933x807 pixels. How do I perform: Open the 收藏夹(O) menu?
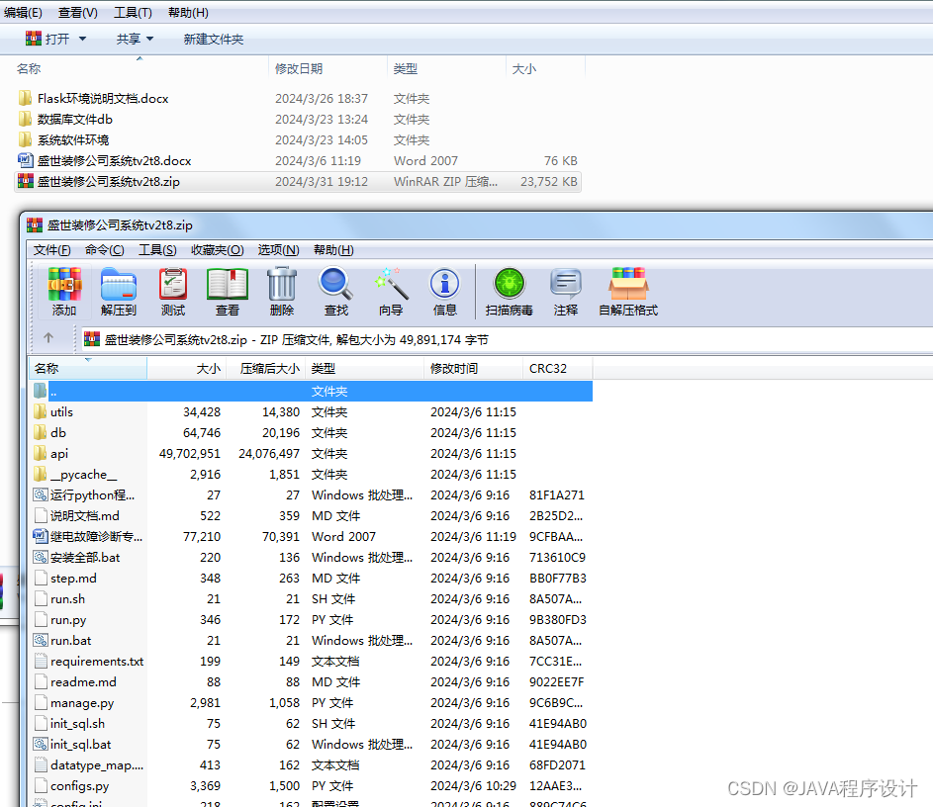218,250
